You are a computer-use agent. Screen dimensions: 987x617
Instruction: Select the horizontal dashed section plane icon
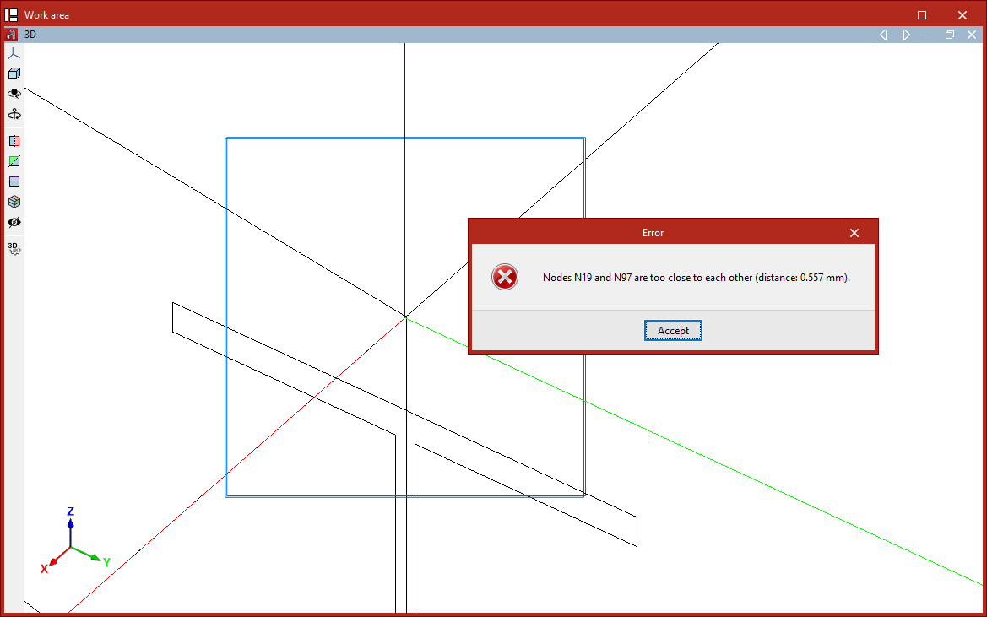[x=14, y=181]
